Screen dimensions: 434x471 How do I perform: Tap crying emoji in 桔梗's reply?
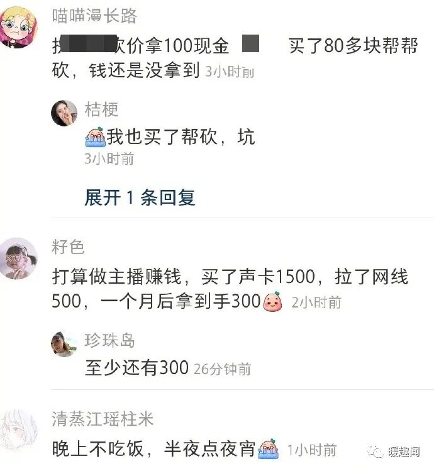95,137
